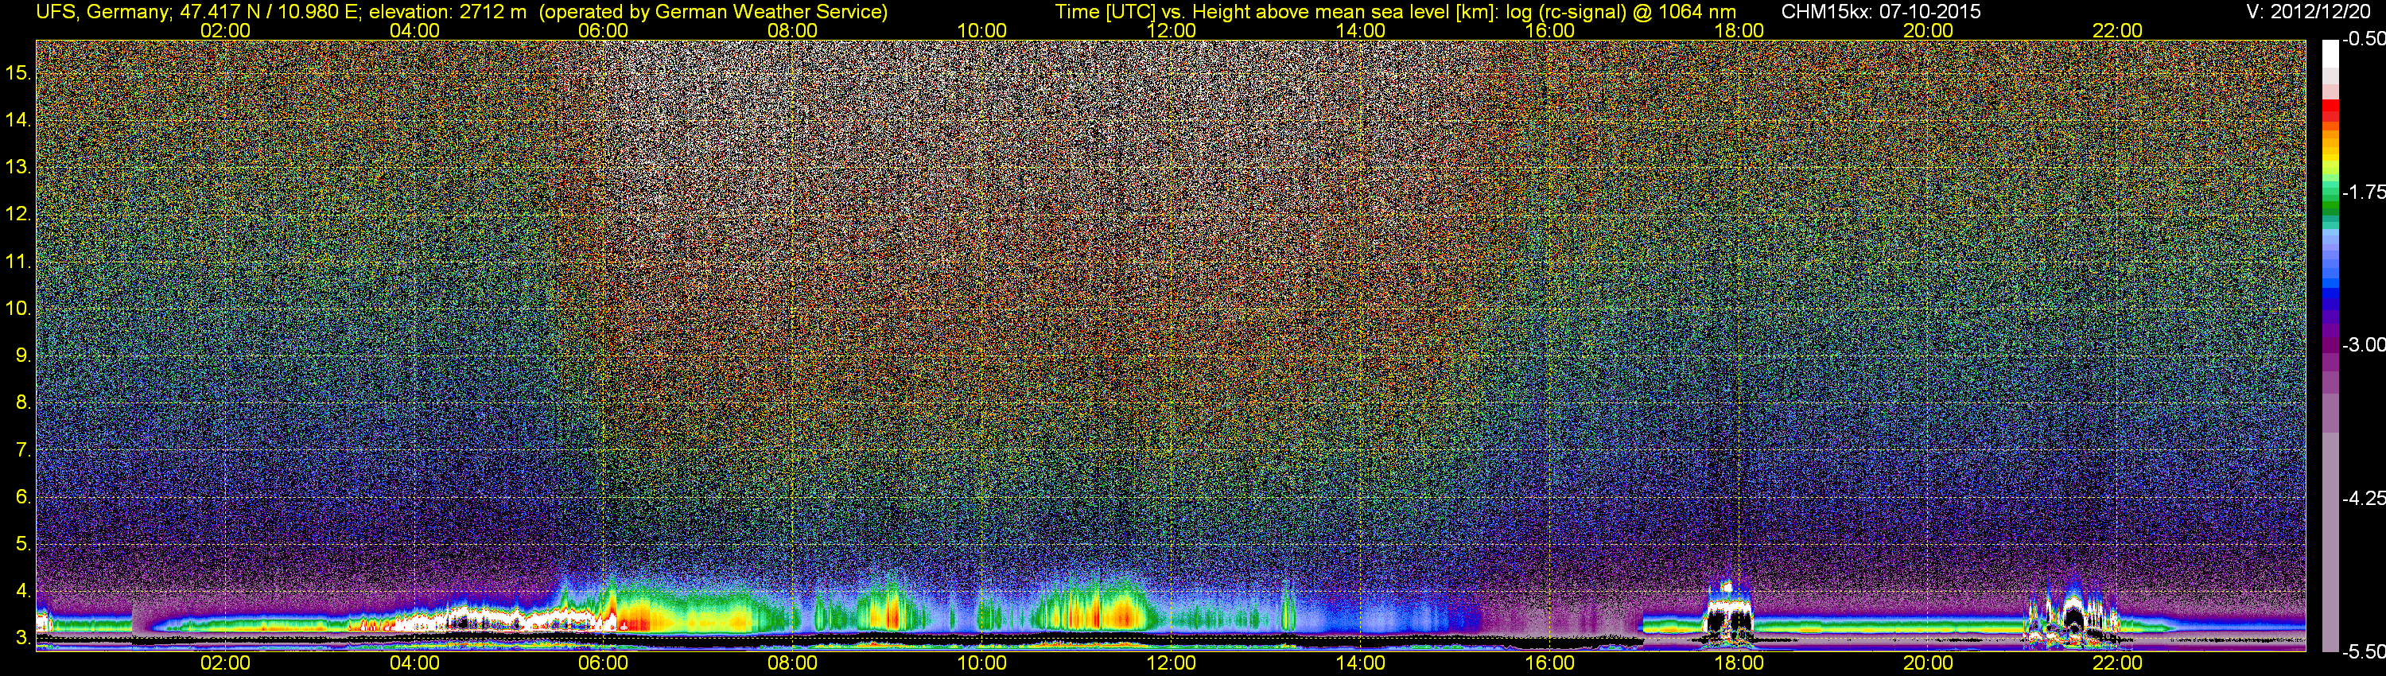Screen dimensions: 2386x676
Task: Click the 15. km height axis label
Action: click(x=18, y=72)
